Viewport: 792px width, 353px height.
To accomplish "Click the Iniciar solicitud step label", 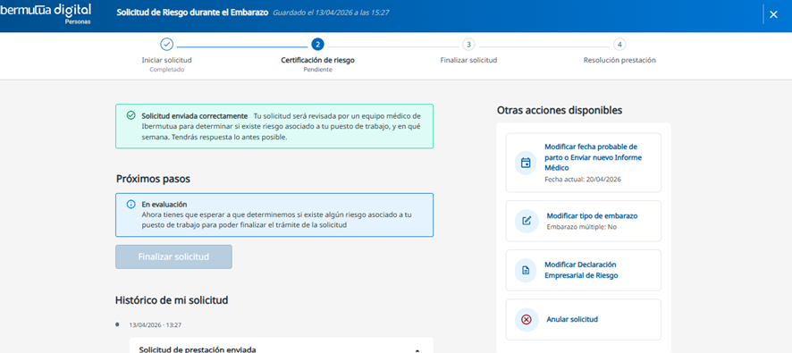I will coord(166,60).
